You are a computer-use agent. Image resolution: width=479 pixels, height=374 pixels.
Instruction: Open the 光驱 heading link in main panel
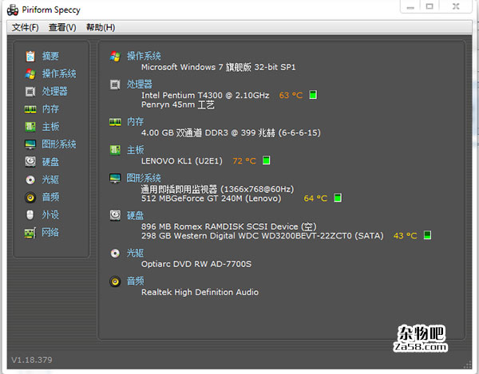click(136, 254)
